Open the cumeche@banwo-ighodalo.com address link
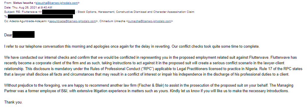 (x=149, y=21)
